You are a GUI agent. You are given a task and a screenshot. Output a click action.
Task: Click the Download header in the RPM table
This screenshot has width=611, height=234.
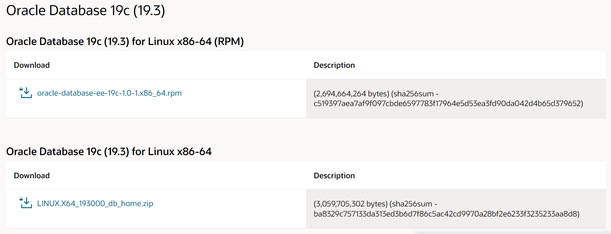32,65
